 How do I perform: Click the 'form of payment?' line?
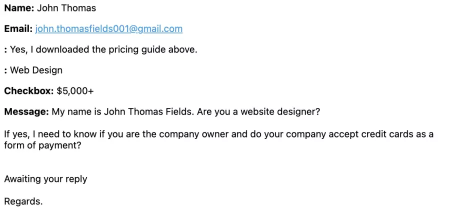click(x=43, y=145)
